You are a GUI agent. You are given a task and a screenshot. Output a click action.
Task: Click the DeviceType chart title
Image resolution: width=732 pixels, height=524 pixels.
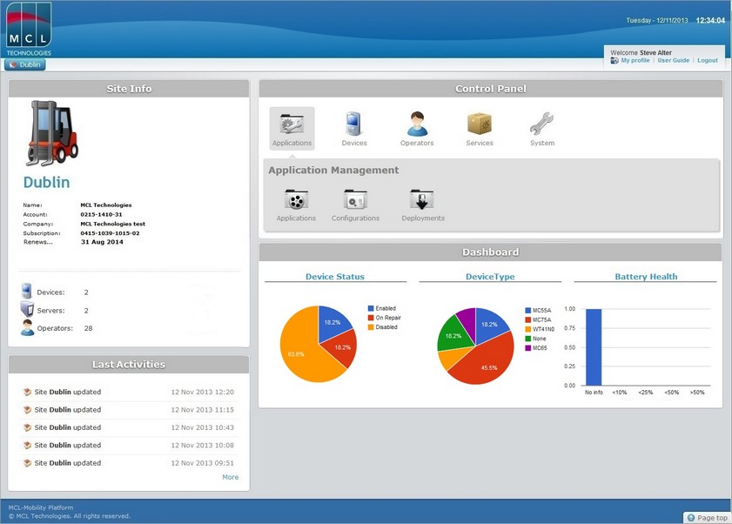[490, 277]
